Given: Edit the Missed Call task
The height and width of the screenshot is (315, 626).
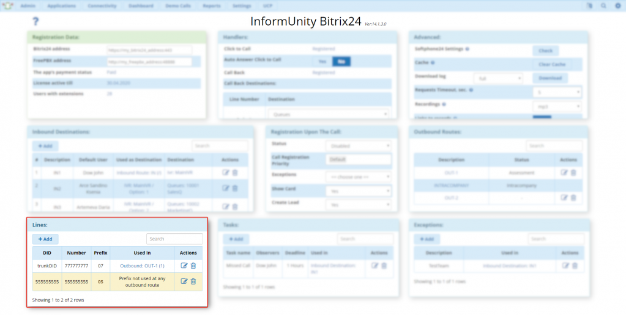Looking at the screenshot, I should coord(374,265).
